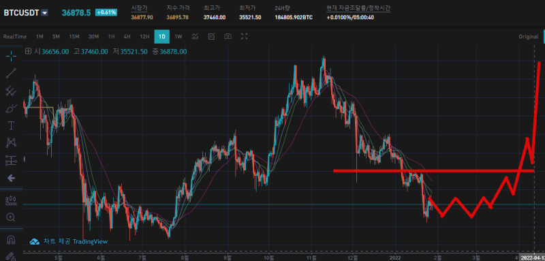Toggle magnet mode tool
The height and width of the screenshot is (261, 545).
click(11, 239)
